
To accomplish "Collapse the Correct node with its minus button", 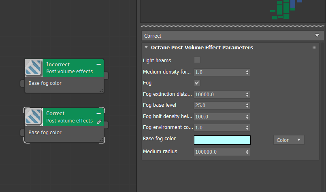I will (99, 114).
